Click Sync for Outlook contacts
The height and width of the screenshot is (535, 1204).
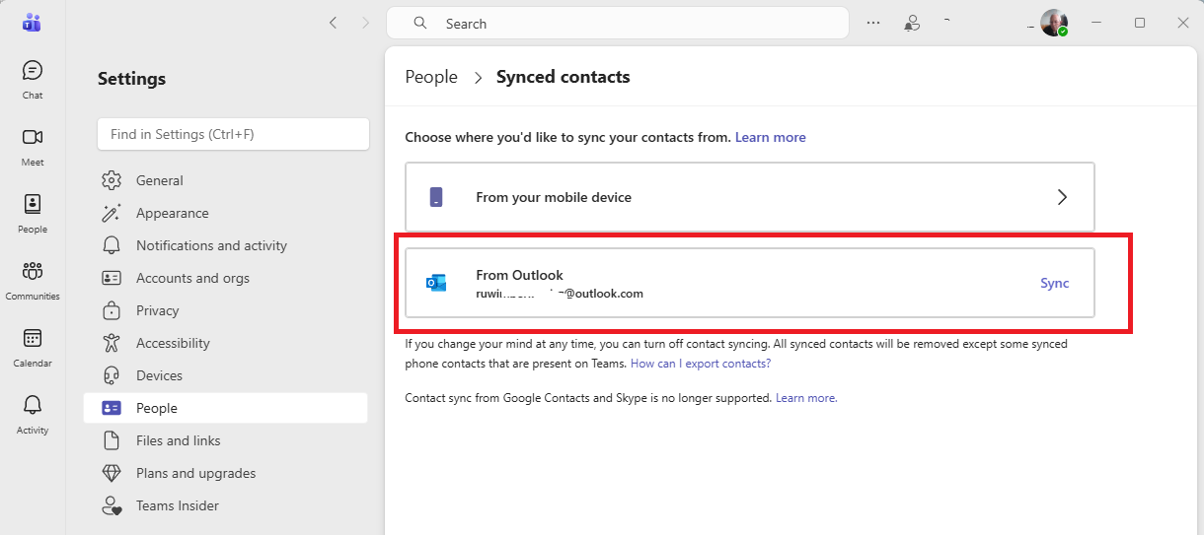pyautogui.click(x=1054, y=283)
